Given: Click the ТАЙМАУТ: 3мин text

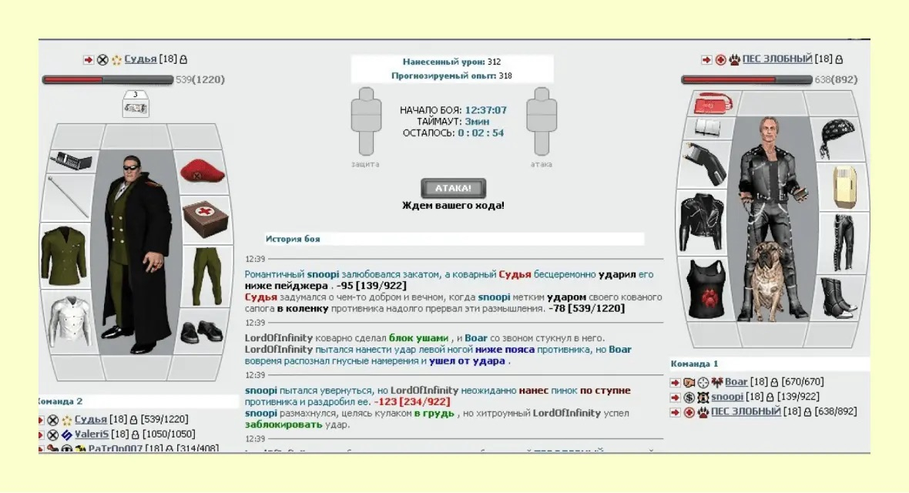Looking at the screenshot, I should [453, 121].
